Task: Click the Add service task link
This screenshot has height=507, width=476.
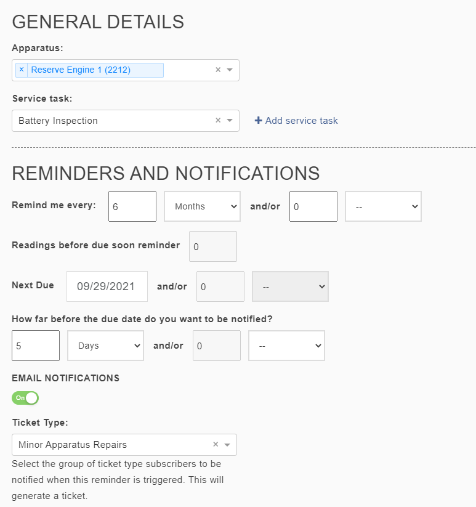Action: click(301, 120)
